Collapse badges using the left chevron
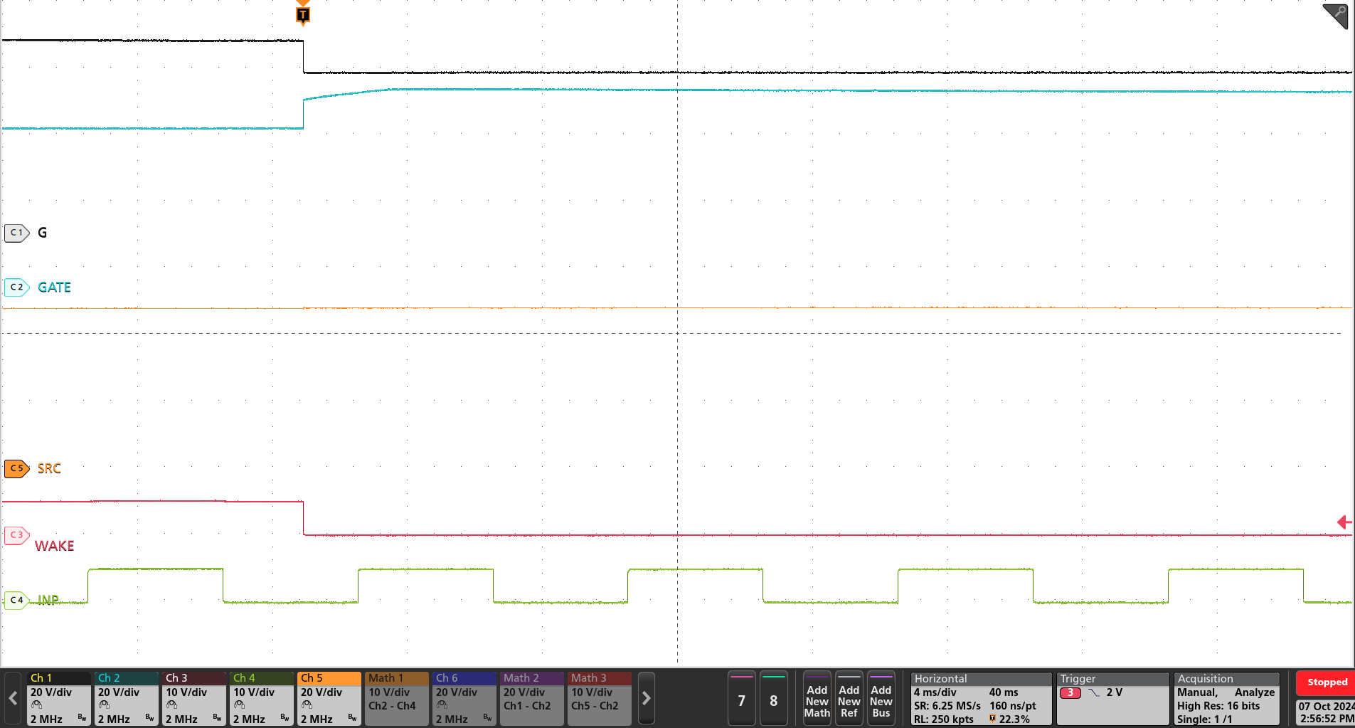 pyautogui.click(x=11, y=698)
